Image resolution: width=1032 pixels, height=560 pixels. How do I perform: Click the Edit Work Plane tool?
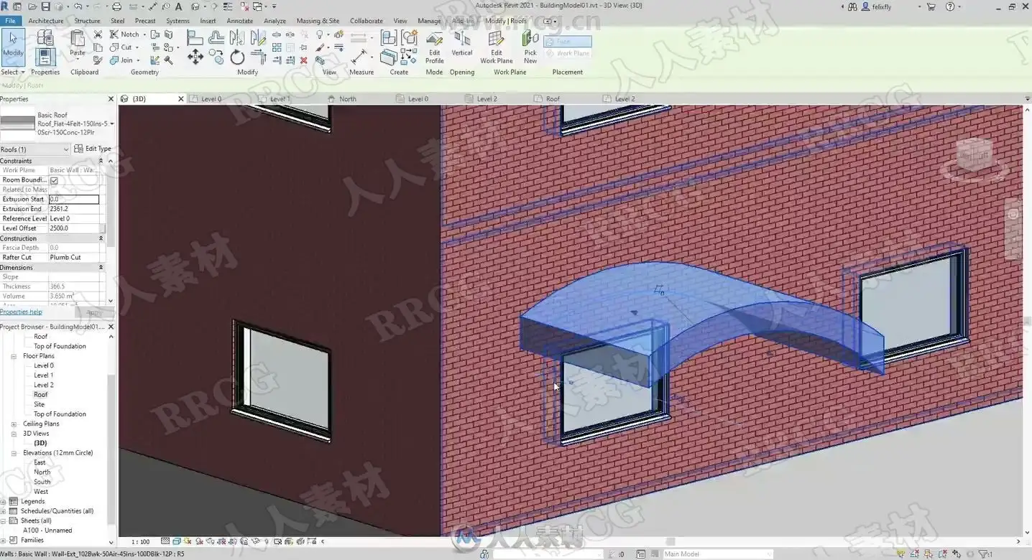click(497, 47)
